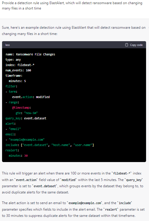Click the 'query_key: event.dataset' line
Screen dimensions: 149x221
[x=26, y=118]
